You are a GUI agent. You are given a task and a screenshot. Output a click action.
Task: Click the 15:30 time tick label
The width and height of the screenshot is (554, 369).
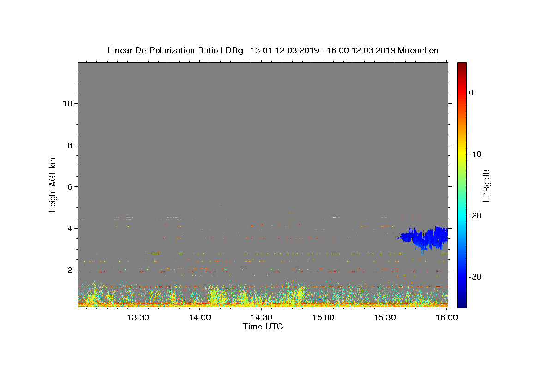coord(385,317)
